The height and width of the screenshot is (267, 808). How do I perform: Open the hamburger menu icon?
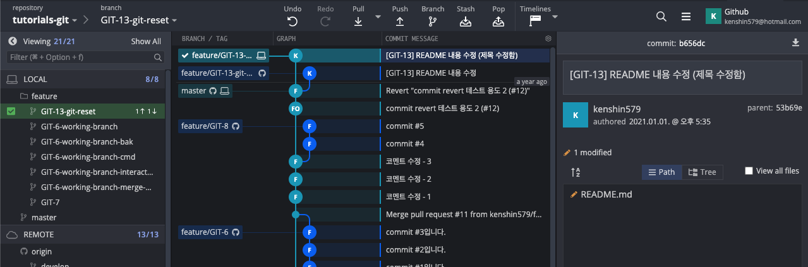[686, 17]
